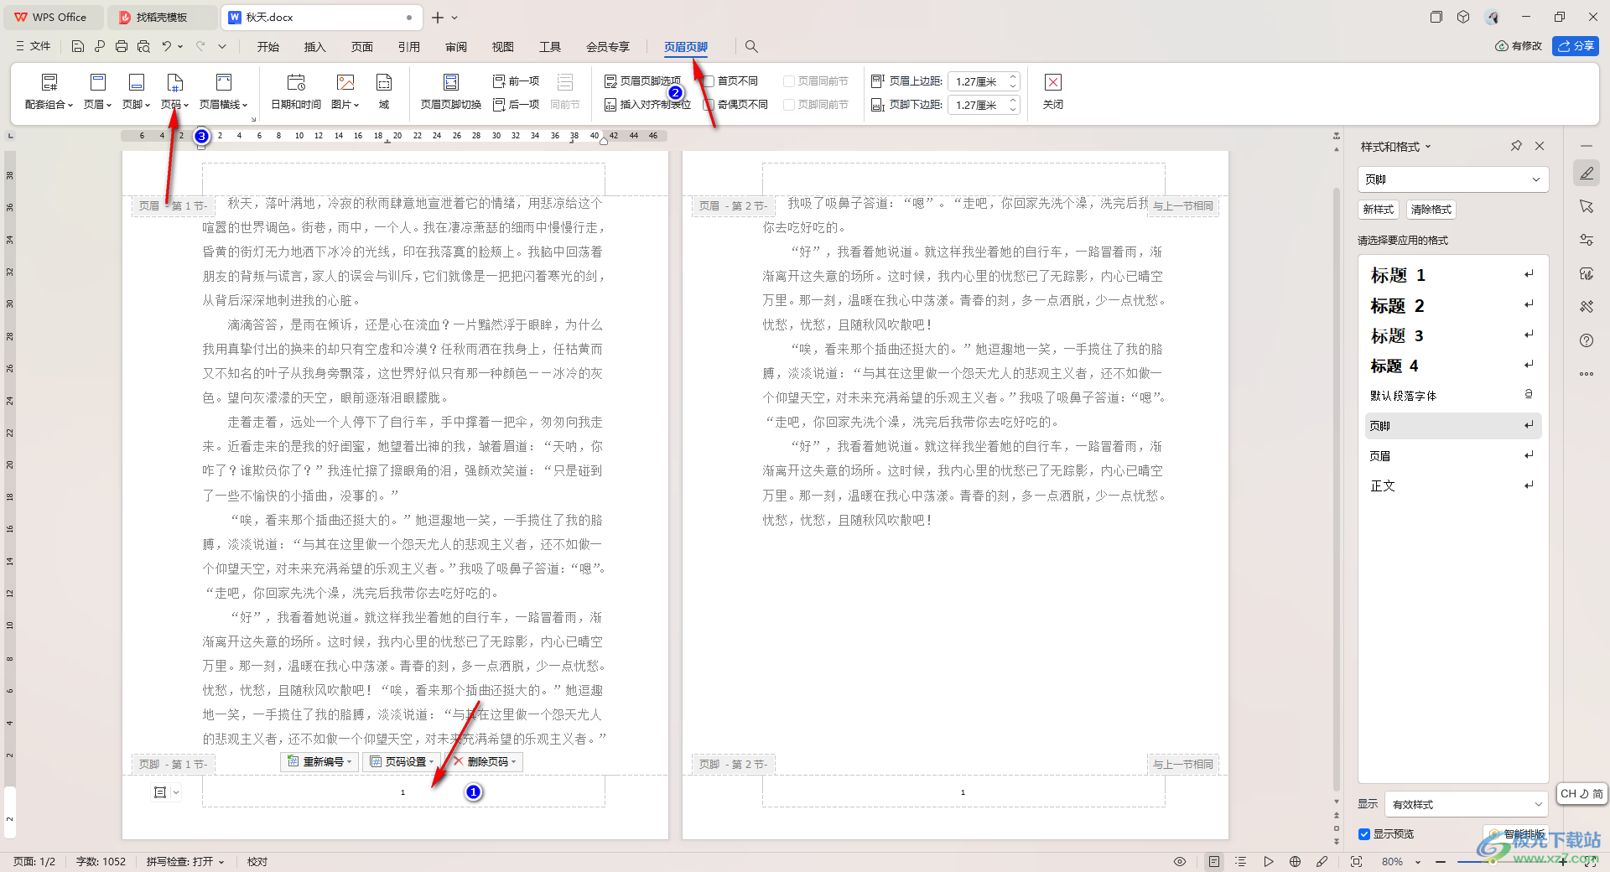Apply the 标题 1 style
This screenshot has height=872, width=1610.
click(x=1453, y=275)
